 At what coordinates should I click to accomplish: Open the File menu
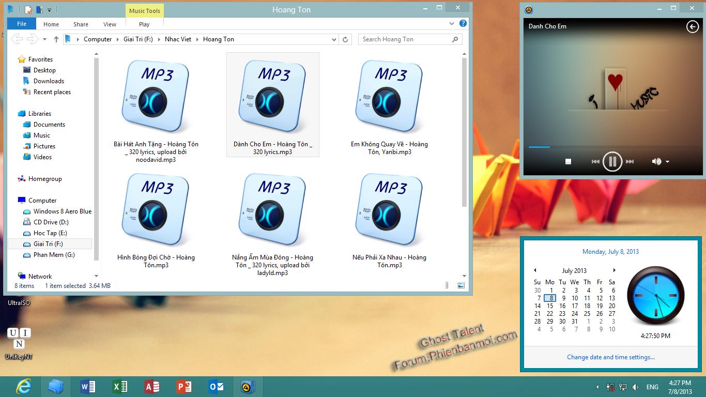click(x=22, y=24)
